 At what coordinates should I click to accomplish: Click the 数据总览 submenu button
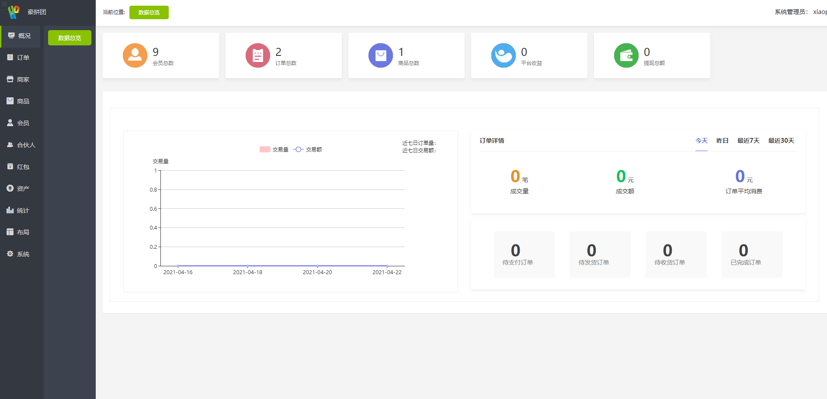(69, 38)
